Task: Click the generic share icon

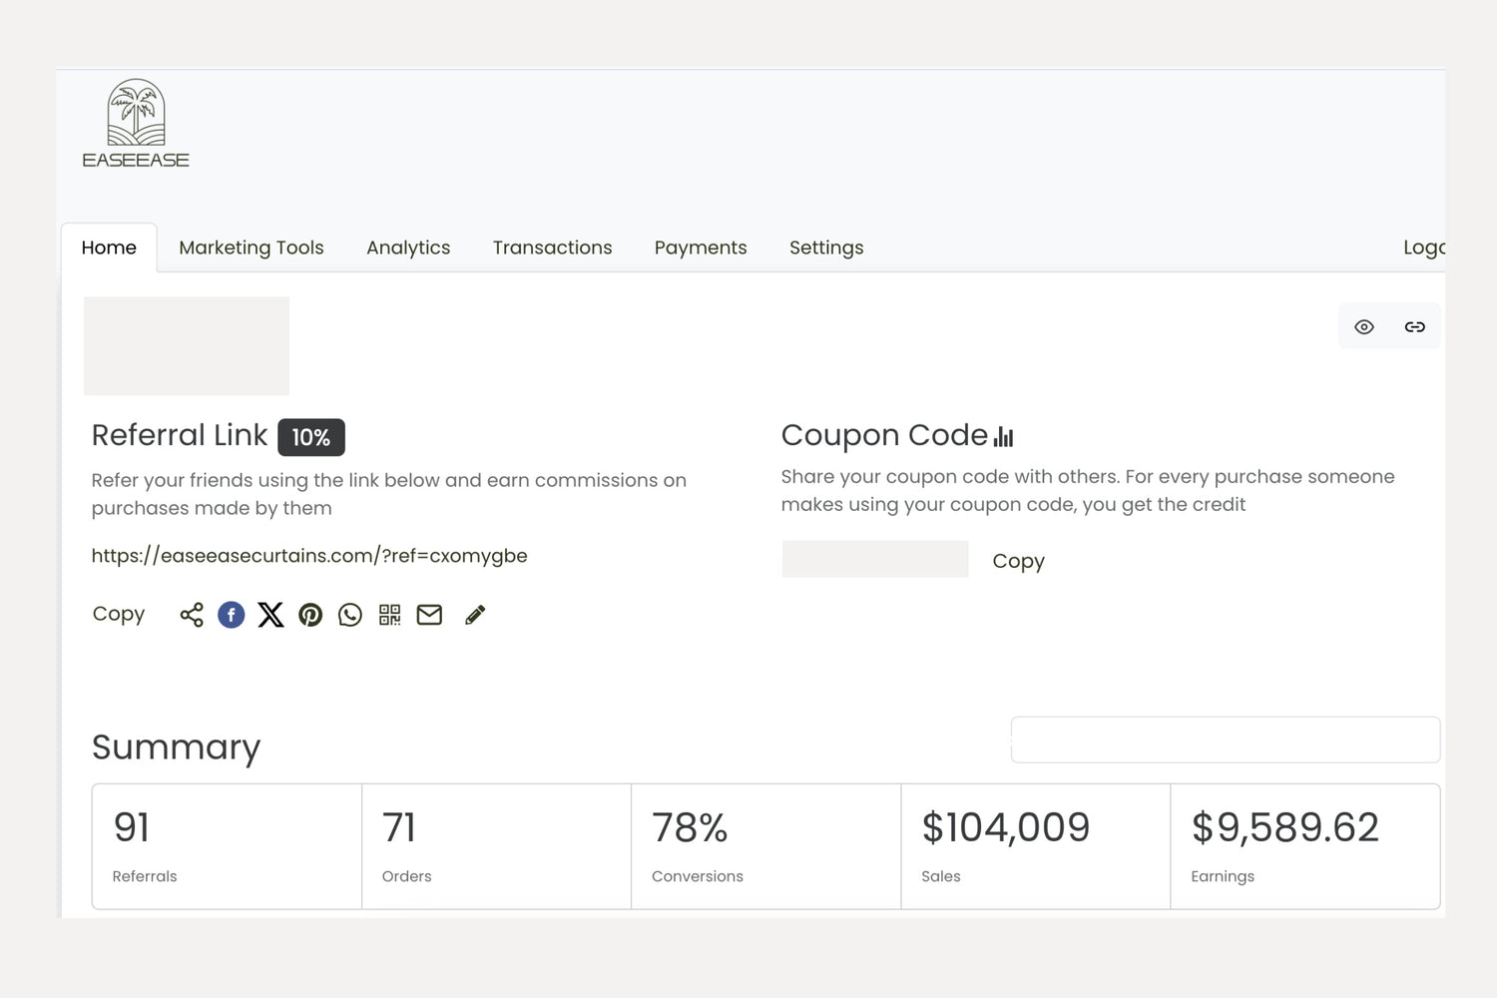Action: (192, 615)
